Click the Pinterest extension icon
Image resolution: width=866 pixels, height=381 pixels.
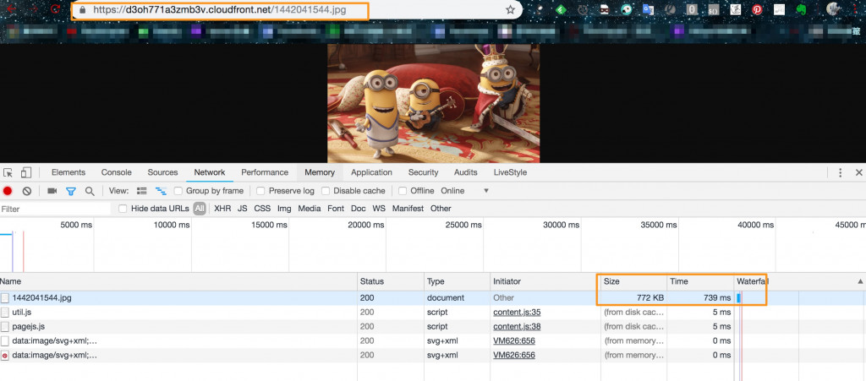point(757,9)
